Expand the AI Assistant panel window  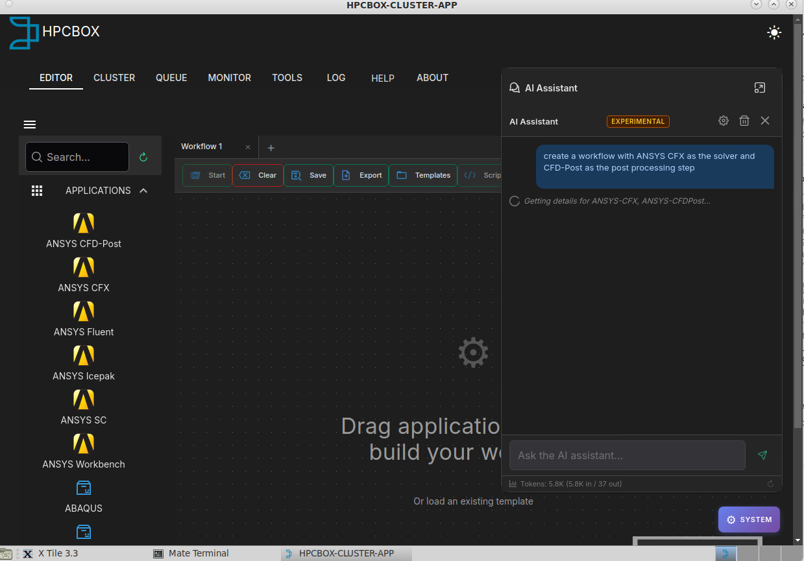tap(760, 88)
